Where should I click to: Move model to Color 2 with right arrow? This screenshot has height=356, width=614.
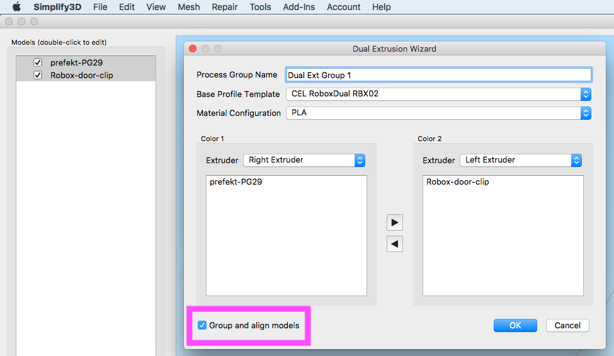[395, 222]
